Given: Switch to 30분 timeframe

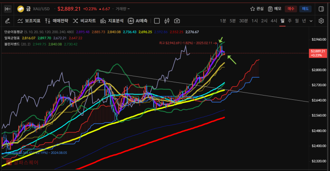Looking at the screenshot, I should [243, 21].
